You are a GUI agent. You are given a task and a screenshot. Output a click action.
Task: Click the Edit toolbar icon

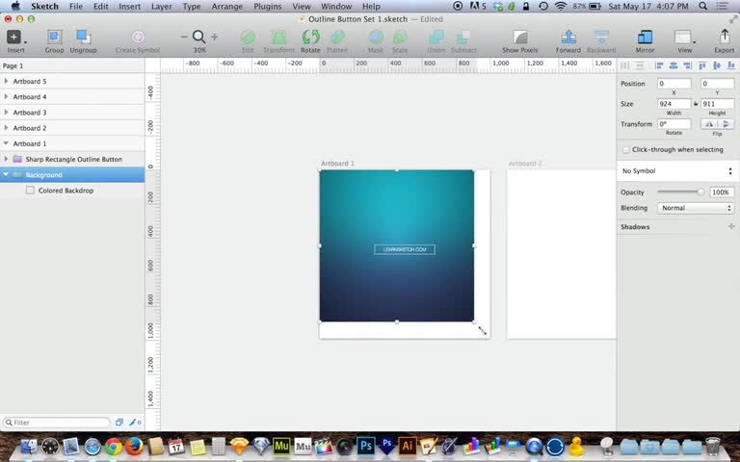248,37
